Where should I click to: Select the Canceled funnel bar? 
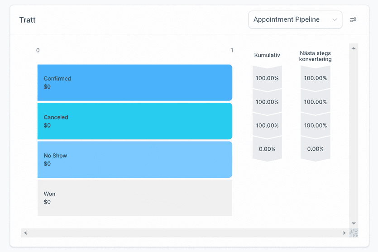pos(135,121)
